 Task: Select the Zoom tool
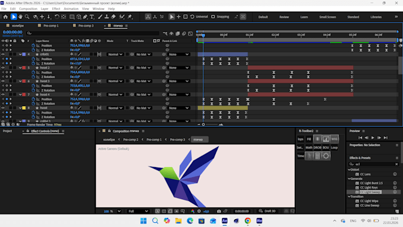click(x=27, y=17)
